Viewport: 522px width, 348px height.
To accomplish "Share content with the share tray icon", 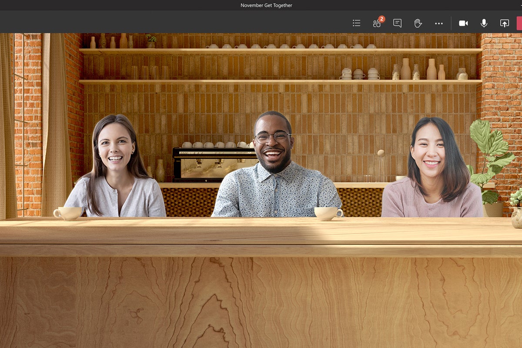I will (505, 23).
